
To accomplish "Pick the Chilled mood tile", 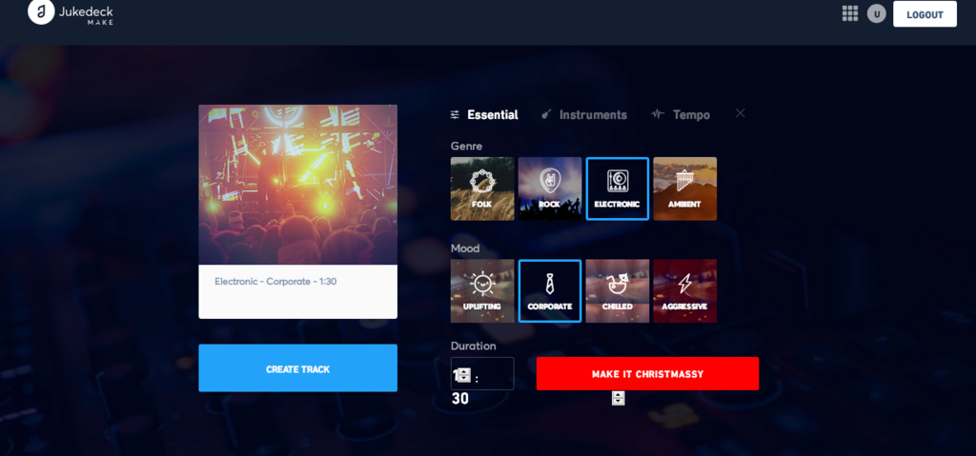I will tap(618, 291).
